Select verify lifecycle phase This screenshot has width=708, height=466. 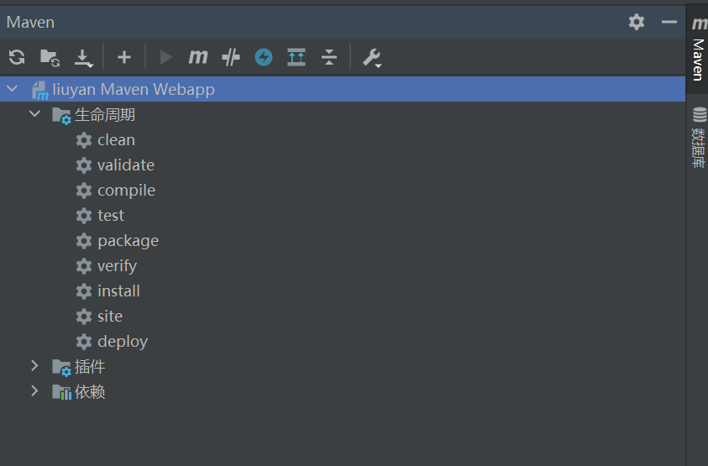117,266
